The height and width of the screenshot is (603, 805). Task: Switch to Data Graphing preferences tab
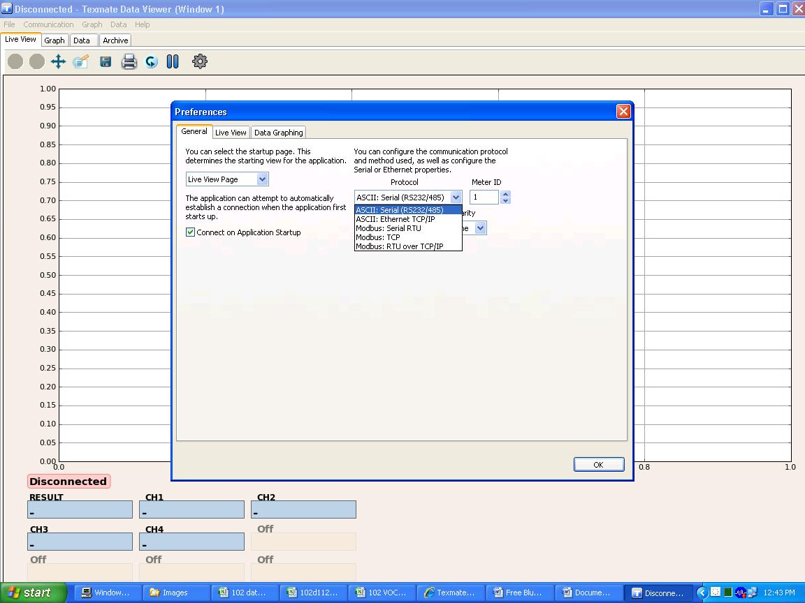click(x=278, y=133)
